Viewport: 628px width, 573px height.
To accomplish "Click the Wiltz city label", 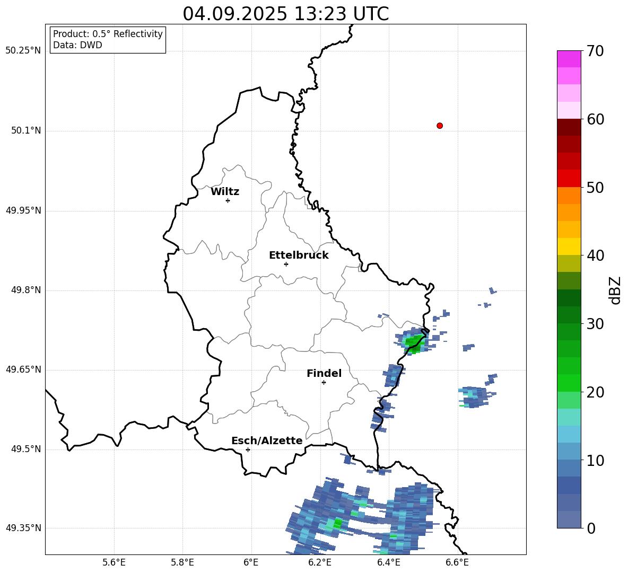I will tap(225, 192).
